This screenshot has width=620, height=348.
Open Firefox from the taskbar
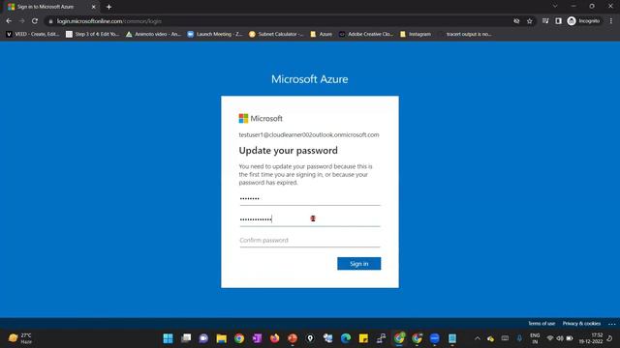pyautogui.click(x=275, y=338)
